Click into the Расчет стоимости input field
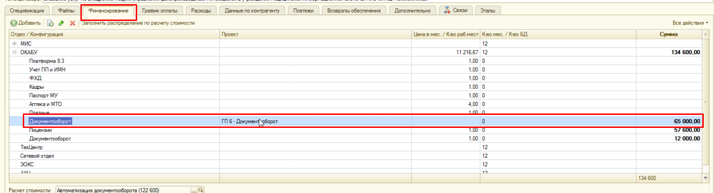The image size is (714, 193). 123,190
